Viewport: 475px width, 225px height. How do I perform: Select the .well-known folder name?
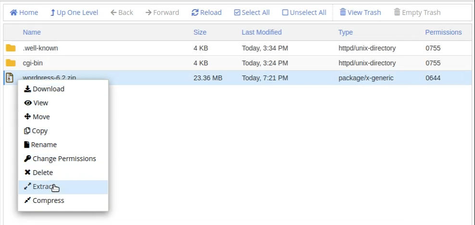point(40,48)
